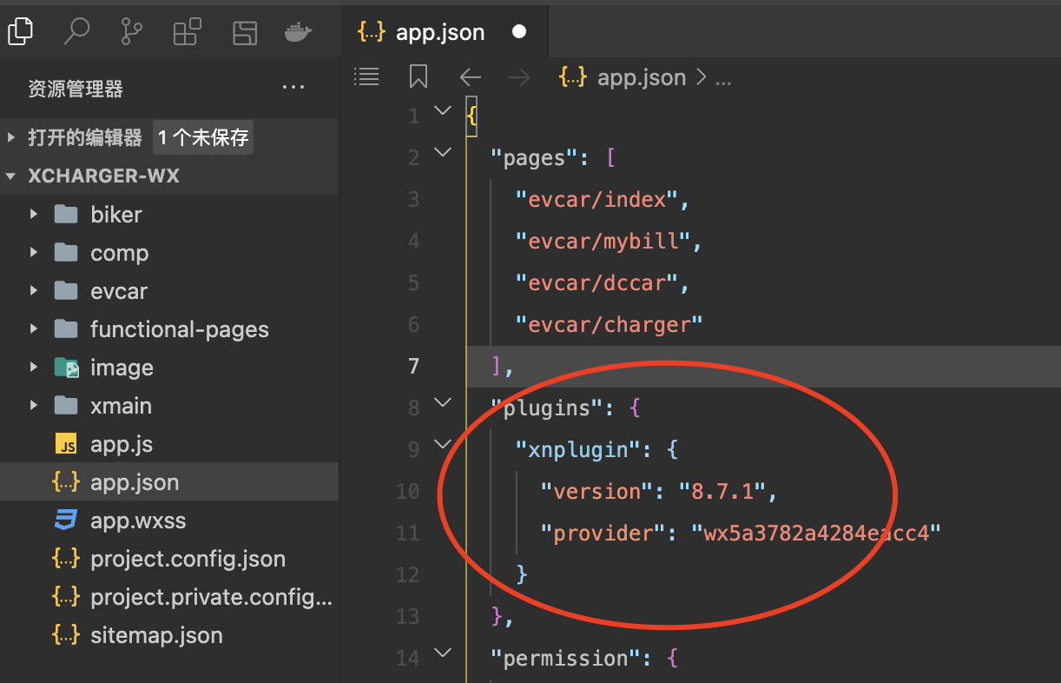
Task: Fold the pages array at line 2
Action: click(443, 153)
